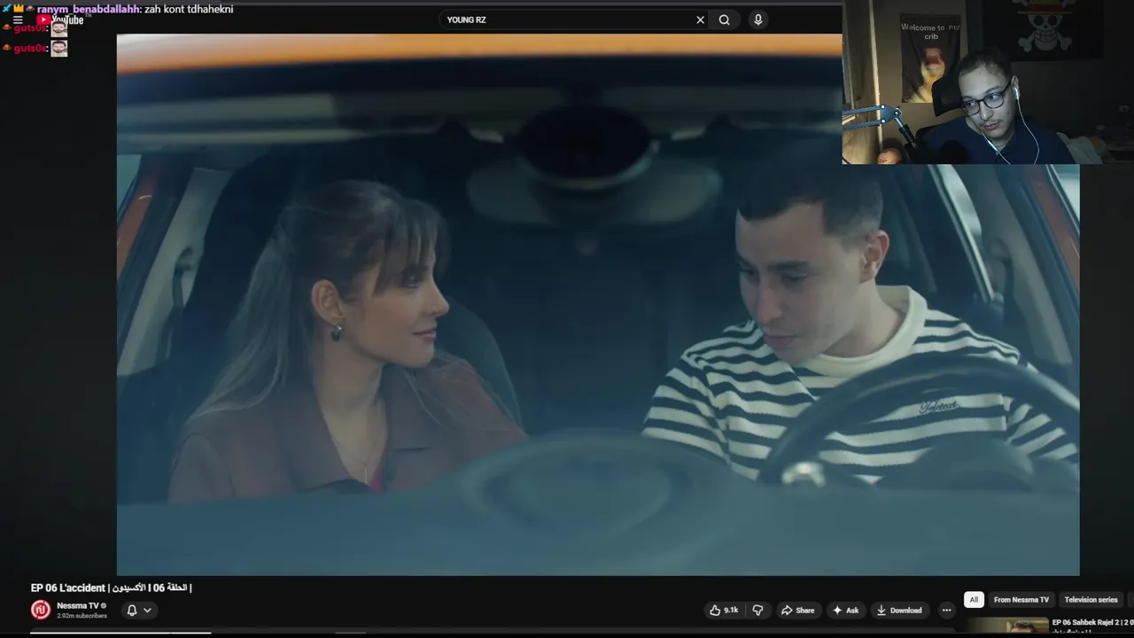This screenshot has height=638, width=1134.
Task: Like the video showing 9.1k likes
Action: [x=724, y=610]
